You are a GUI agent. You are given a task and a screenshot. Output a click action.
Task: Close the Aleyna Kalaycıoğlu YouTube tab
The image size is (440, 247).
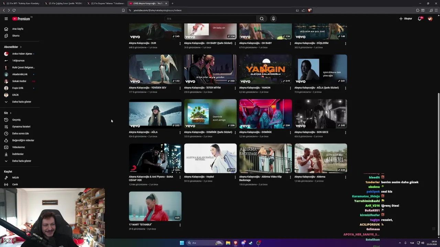pos(166,3)
